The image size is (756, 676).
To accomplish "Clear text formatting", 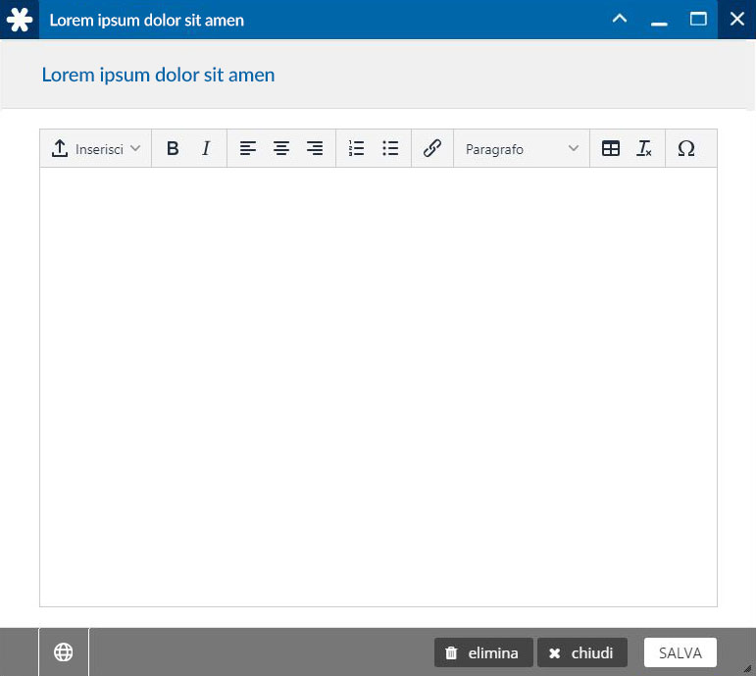I will click(644, 148).
